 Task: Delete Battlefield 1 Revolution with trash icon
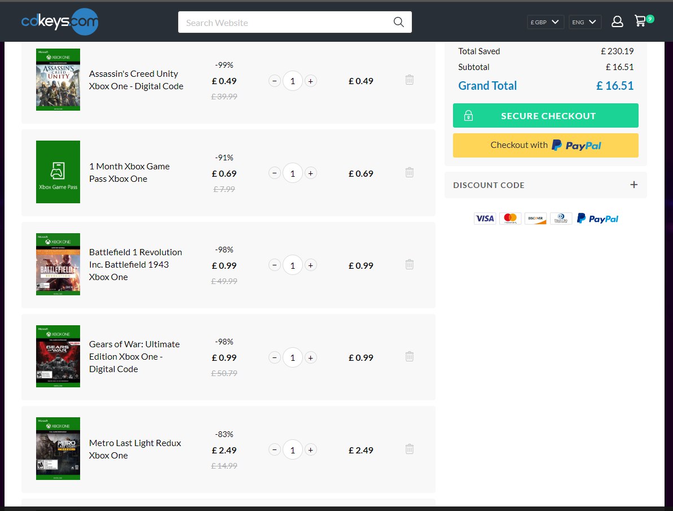click(410, 264)
